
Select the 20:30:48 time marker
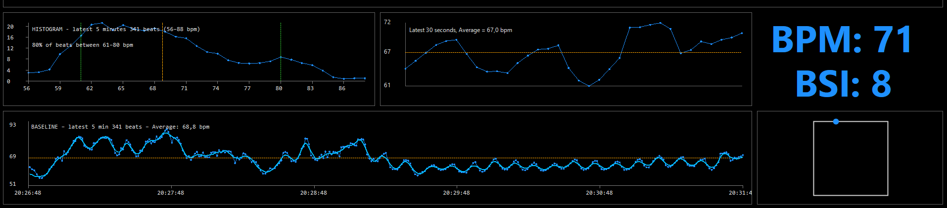click(599, 193)
